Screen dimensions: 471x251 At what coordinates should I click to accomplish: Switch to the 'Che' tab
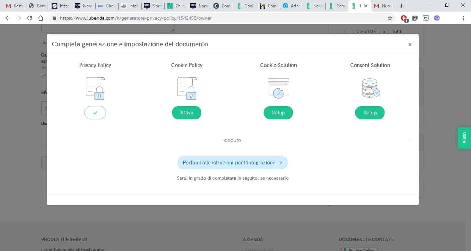pyautogui.click(x=107, y=6)
